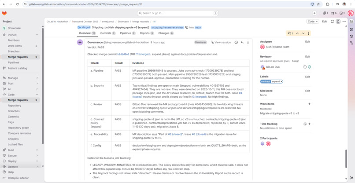The height and width of the screenshot is (183, 355).
Task: Open merge request more actions menu
Action: coord(344,22)
